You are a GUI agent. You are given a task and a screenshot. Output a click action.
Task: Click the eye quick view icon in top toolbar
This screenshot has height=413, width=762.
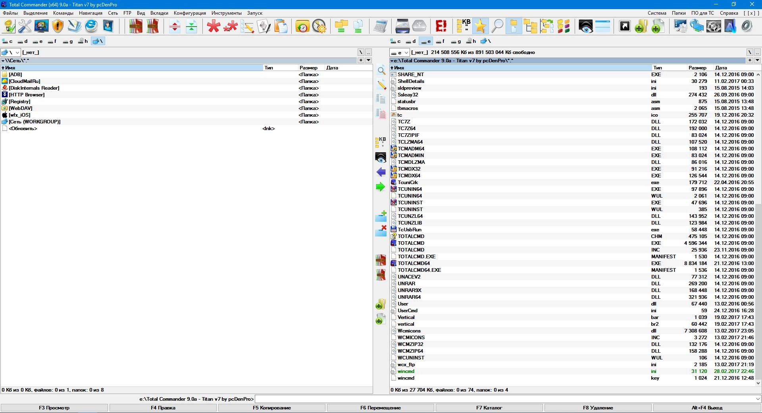[586, 26]
